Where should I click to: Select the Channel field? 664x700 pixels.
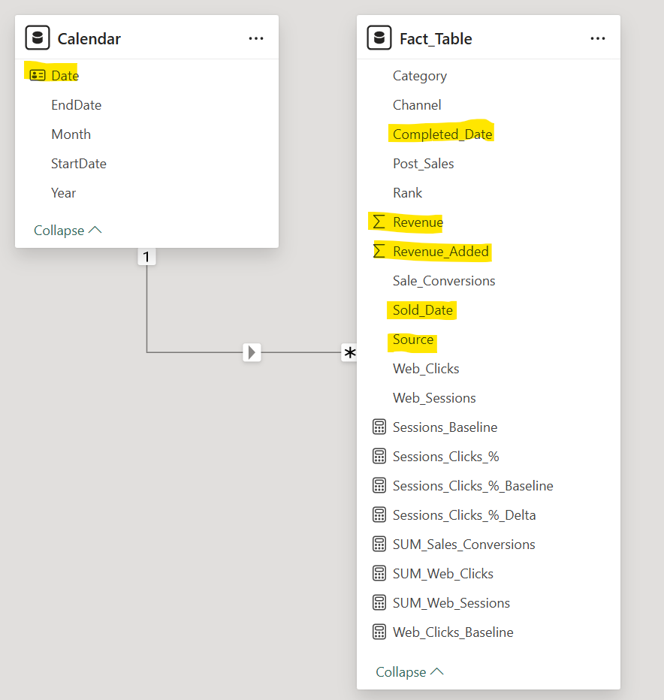417,105
